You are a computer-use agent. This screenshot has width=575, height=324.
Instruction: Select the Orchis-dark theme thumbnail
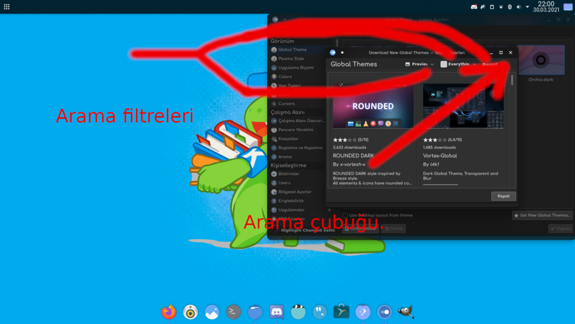pyautogui.click(x=541, y=60)
